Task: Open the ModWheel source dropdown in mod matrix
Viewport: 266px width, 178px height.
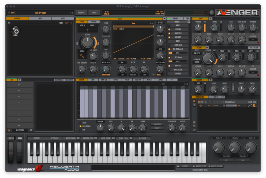Action: pos(231,102)
